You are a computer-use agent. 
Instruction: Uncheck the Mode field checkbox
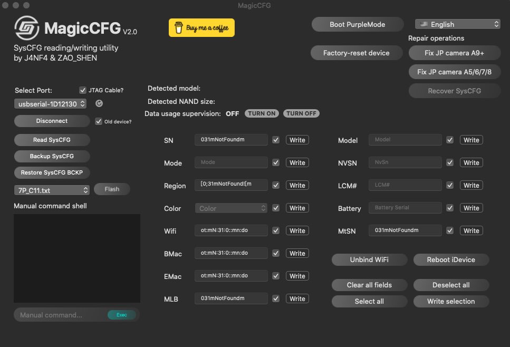(276, 162)
